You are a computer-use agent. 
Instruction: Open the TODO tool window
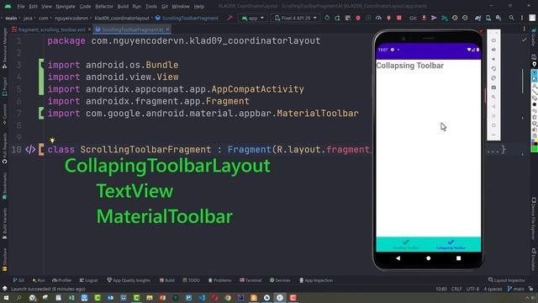pos(191,280)
